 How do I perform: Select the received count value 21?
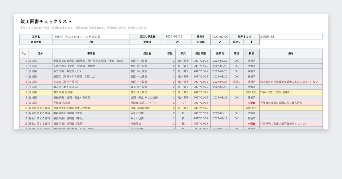coord(178,42)
